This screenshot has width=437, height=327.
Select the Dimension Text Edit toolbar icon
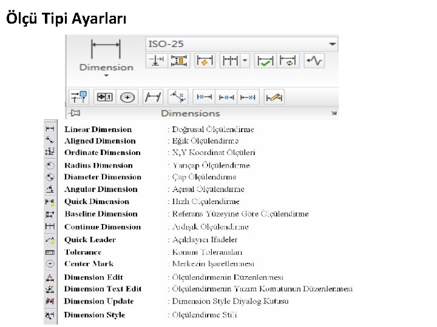point(50,289)
